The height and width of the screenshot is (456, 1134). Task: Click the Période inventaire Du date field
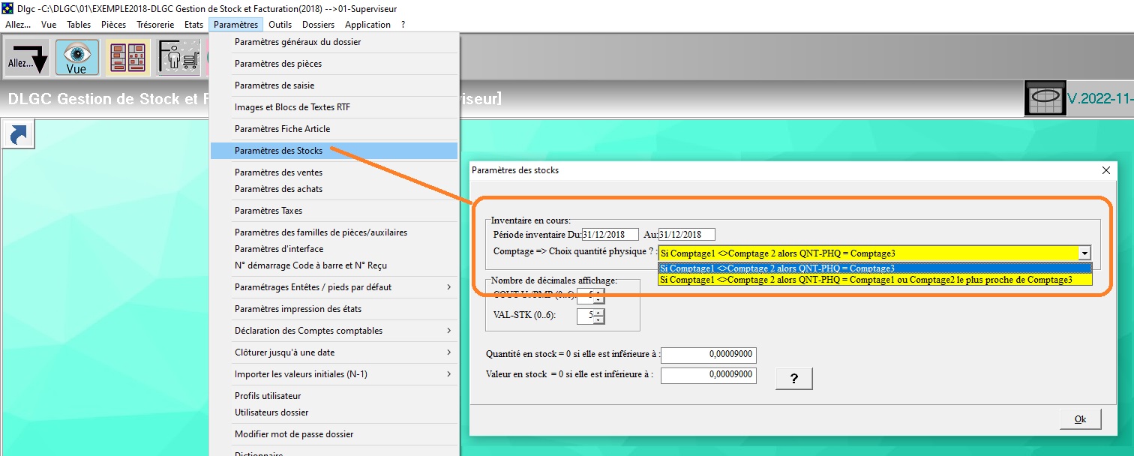point(610,234)
